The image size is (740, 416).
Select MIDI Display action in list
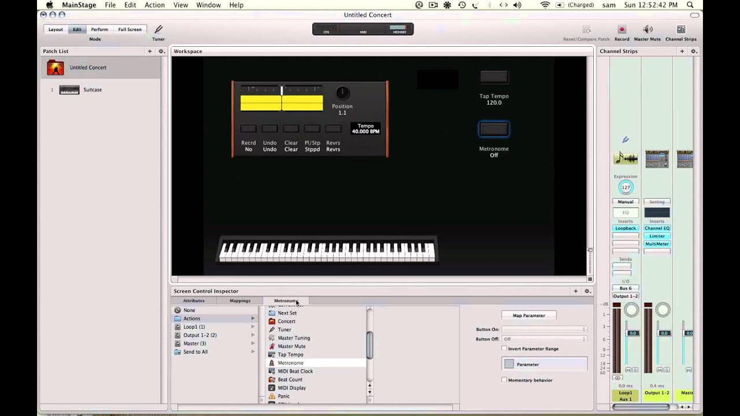pos(316,388)
